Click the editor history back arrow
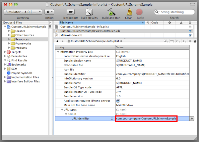Image resolution: width=199 pixels, height=142 pixels. 57,41
